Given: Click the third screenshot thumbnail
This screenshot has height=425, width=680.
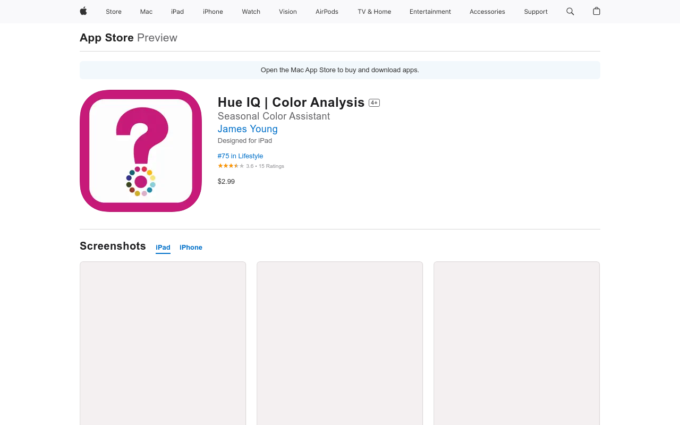Looking at the screenshot, I should coord(516,343).
